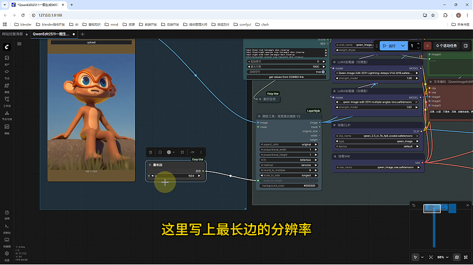
Task: Open clip_name qwen_2.5_vl combo
Action: (x=377, y=136)
